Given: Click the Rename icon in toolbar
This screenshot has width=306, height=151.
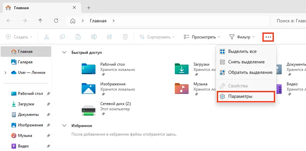Looking at the screenshot, I should 93,37.
